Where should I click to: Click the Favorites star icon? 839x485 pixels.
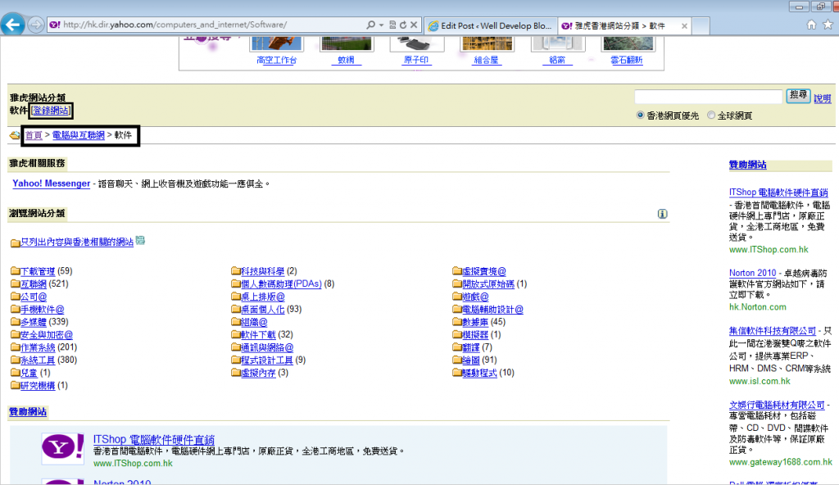coord(828,25)
